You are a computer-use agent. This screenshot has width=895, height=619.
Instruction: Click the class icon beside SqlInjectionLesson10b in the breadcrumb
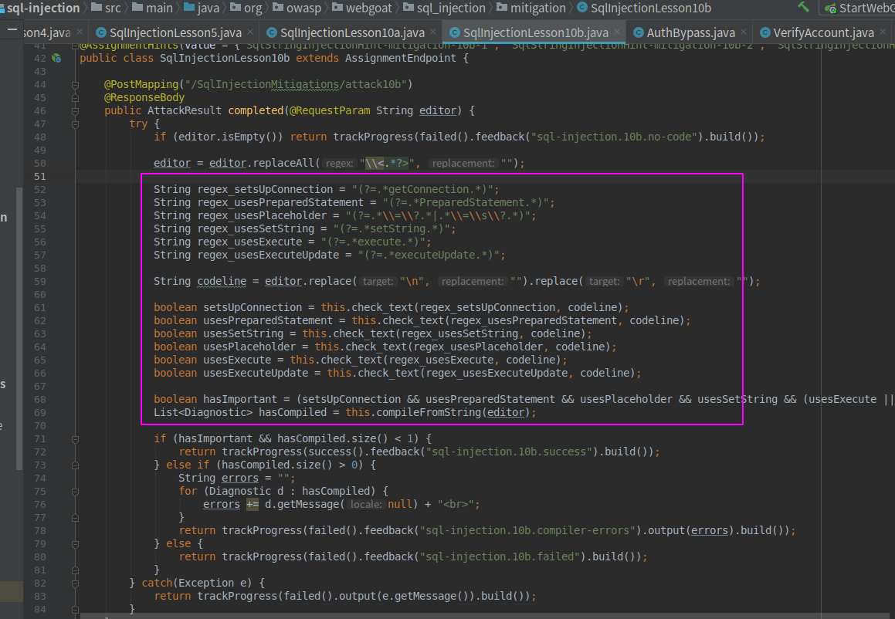582,8
